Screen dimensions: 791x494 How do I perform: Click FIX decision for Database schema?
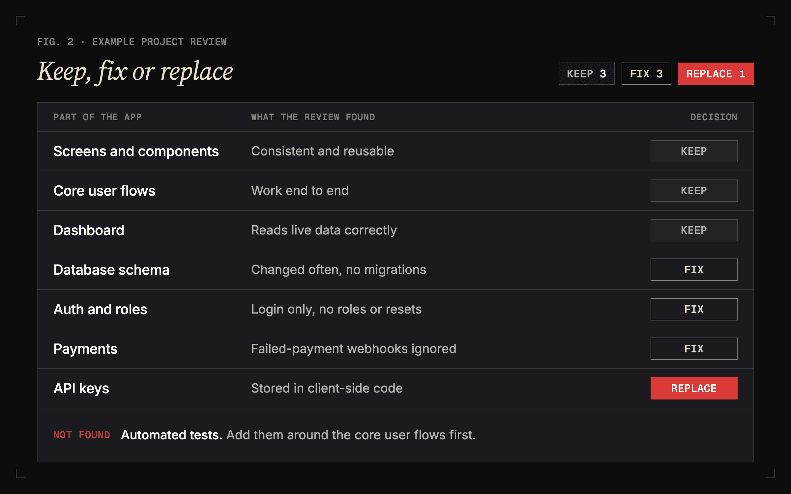[x=694, y=270]
